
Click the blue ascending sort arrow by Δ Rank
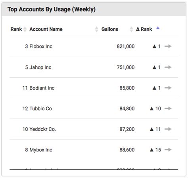(158, 28)
